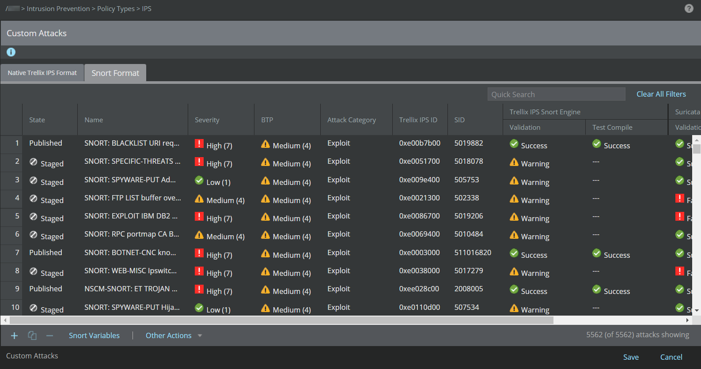Click the clone attack icon

click(x=32, y=335)
